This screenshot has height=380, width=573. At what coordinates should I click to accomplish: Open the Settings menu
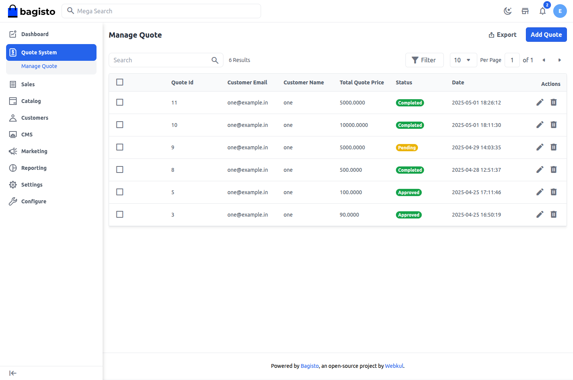(x=51, y=185)
